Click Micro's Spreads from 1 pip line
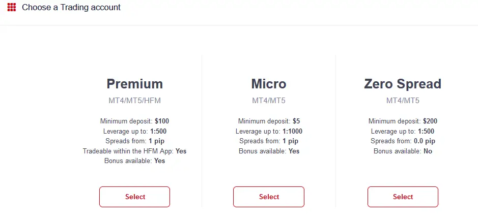Screen dimensions: 478x222 (x=269, y=141)
